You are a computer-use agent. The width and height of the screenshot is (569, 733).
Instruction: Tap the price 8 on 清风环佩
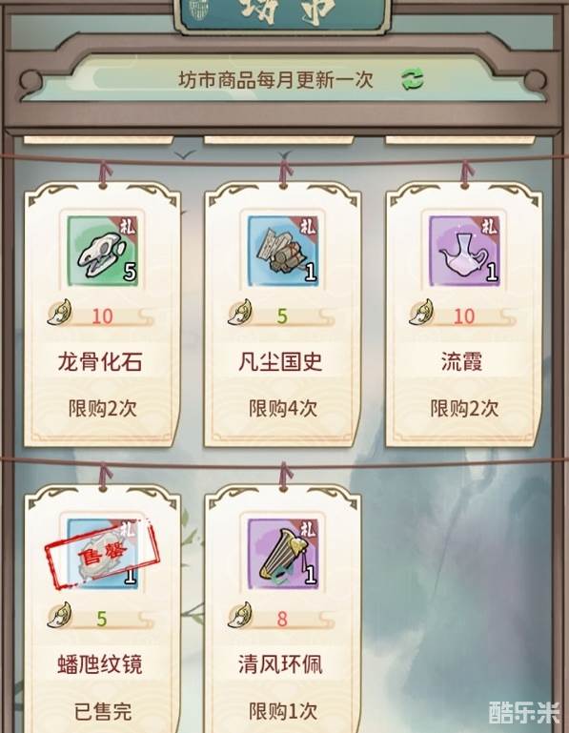(282, 620)
